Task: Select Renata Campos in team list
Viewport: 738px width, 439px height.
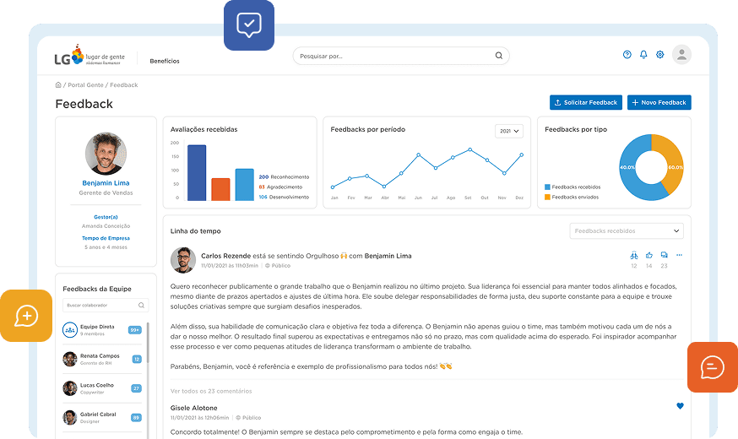Action: point(100,359)
